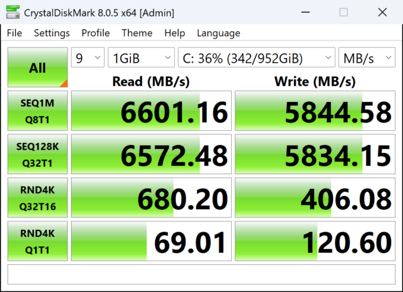
Task: Expand the MB/s unit dropdown
Action: click(x=367, y=57)
